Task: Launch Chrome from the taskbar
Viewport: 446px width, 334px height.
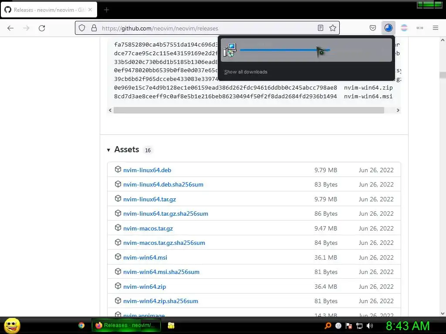Action: (x=81, y=325)
